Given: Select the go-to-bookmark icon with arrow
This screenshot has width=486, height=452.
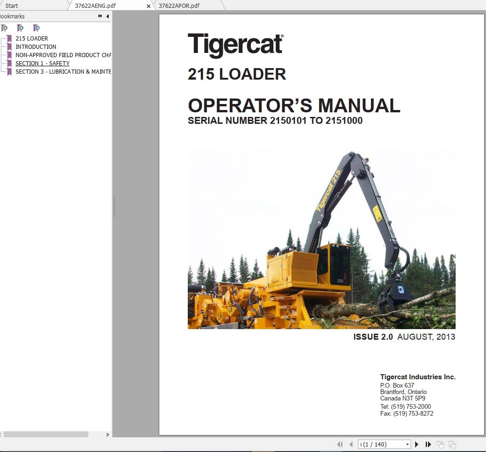Looking at the screenshot, I should (x=36, y=28).
